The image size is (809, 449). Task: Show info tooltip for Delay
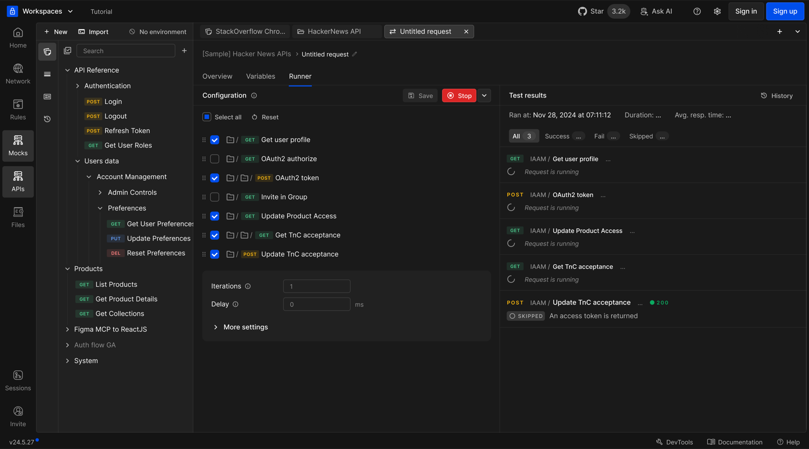(236, 304)
